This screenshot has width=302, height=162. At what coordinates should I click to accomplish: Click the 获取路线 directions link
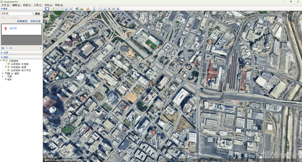(x=22, y=21)
